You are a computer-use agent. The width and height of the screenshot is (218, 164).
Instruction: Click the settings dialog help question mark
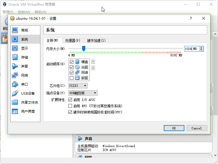pyautogui.click(x=191, y=18)
